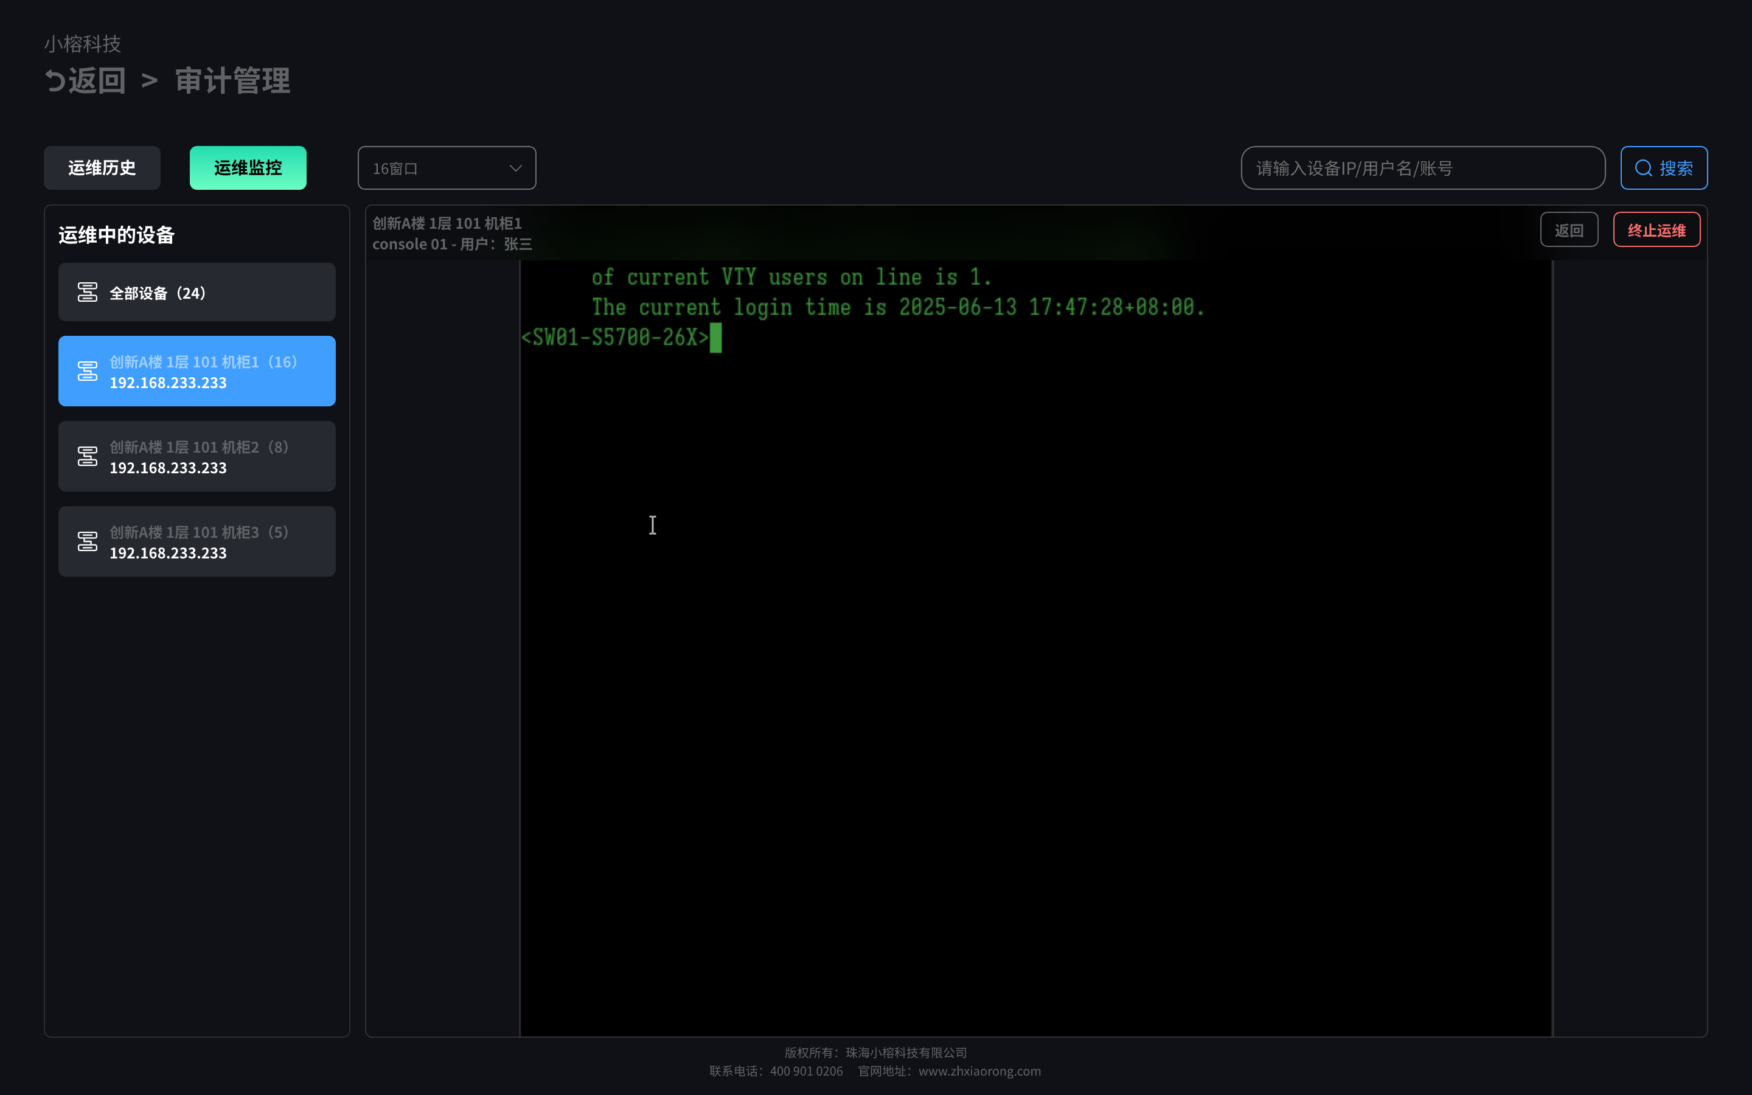Click 审计管理 in the breadcrumb
Screen dimensions: 1752x1095
[232, 80]
